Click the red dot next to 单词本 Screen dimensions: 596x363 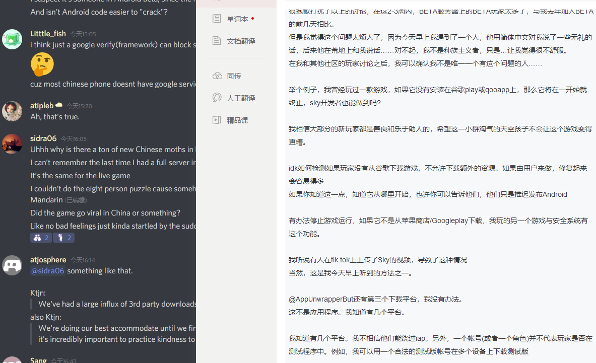253,18
